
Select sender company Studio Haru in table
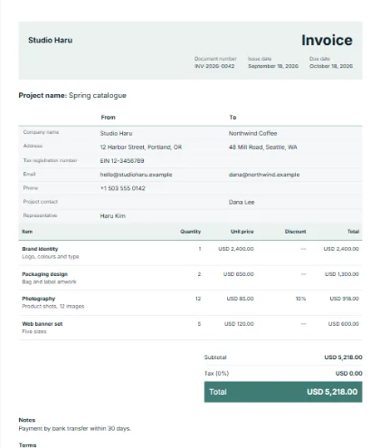(x=116, y=133)
